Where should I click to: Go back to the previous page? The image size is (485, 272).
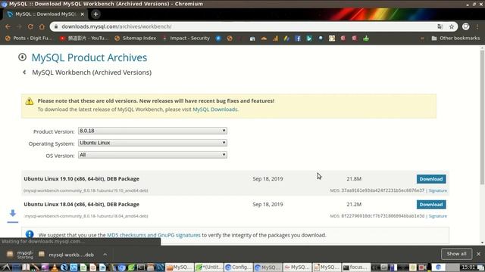click(x=8, y=27)
